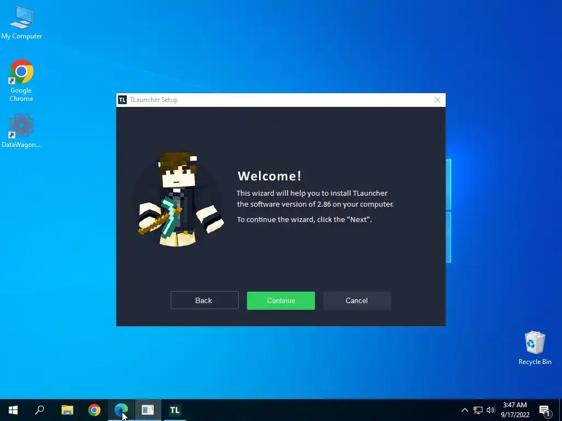
Task: Close the TLauncher Setup window
Action: (437, 100)
